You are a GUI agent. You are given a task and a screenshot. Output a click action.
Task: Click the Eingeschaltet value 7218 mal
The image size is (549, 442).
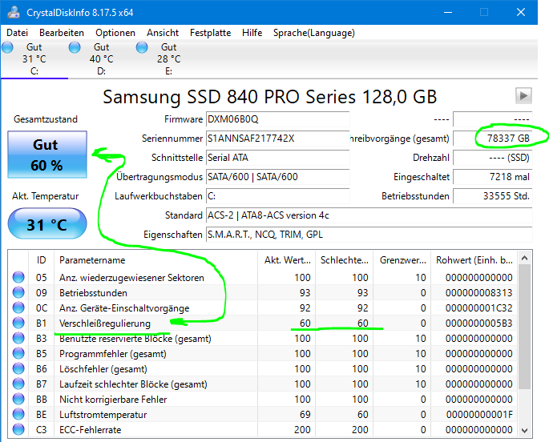point(493,177)
